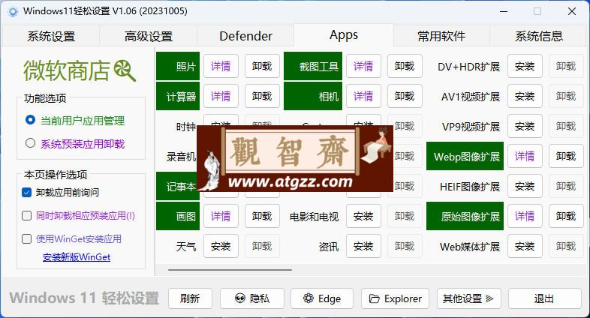Toggle ask before uninstalling apps checkbox

27,193
